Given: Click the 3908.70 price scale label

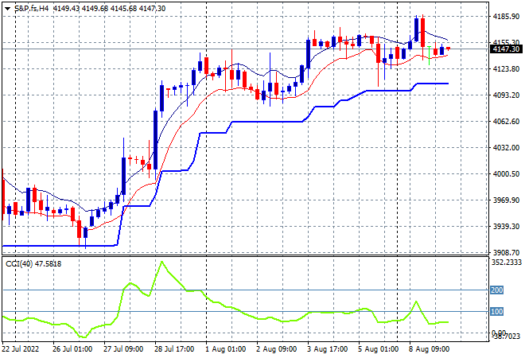Looking at the screenshot, I should pos(506,252).
